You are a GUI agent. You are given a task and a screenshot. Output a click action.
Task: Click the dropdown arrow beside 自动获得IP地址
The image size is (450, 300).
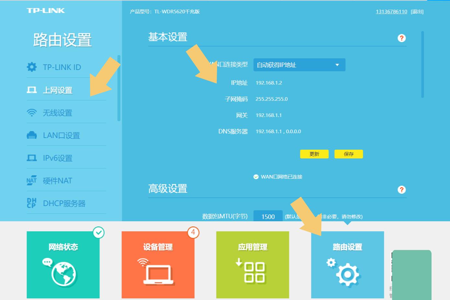tap(337, 65)
